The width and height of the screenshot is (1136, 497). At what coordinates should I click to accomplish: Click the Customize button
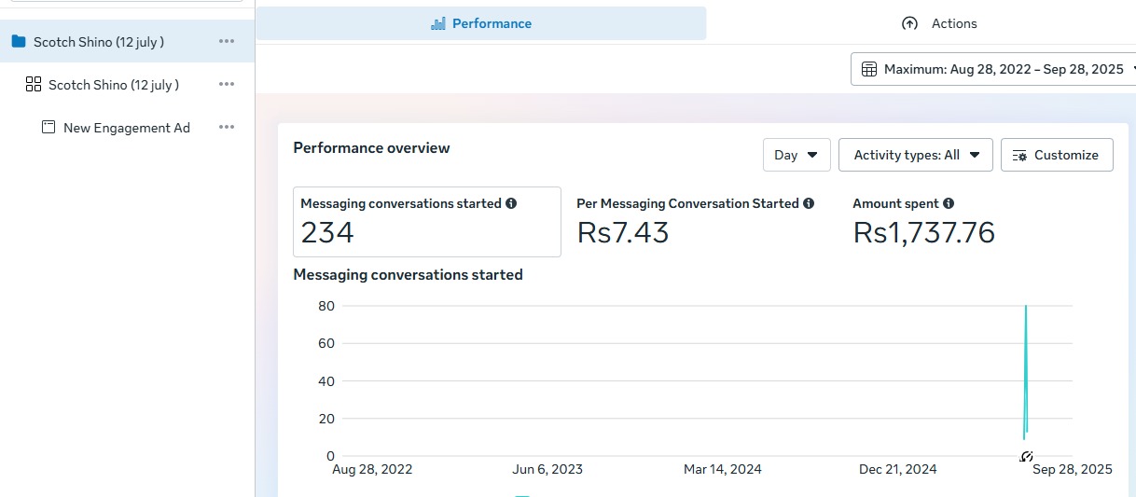coord(1056,155)
